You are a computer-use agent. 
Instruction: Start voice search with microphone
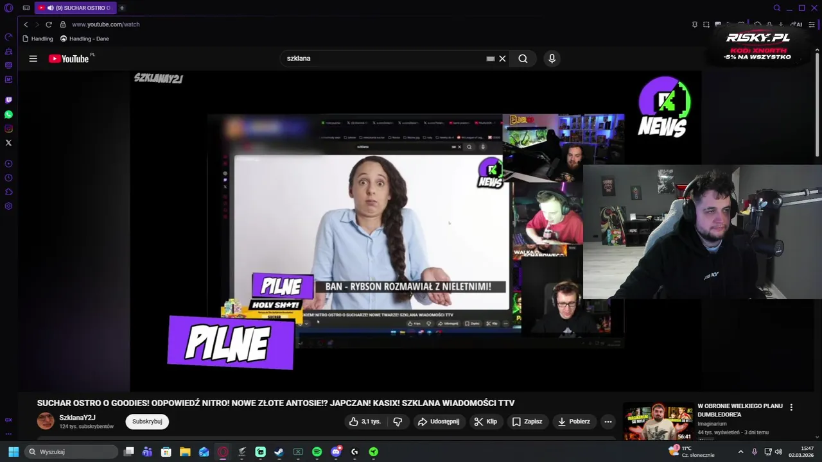coord(552,58)
